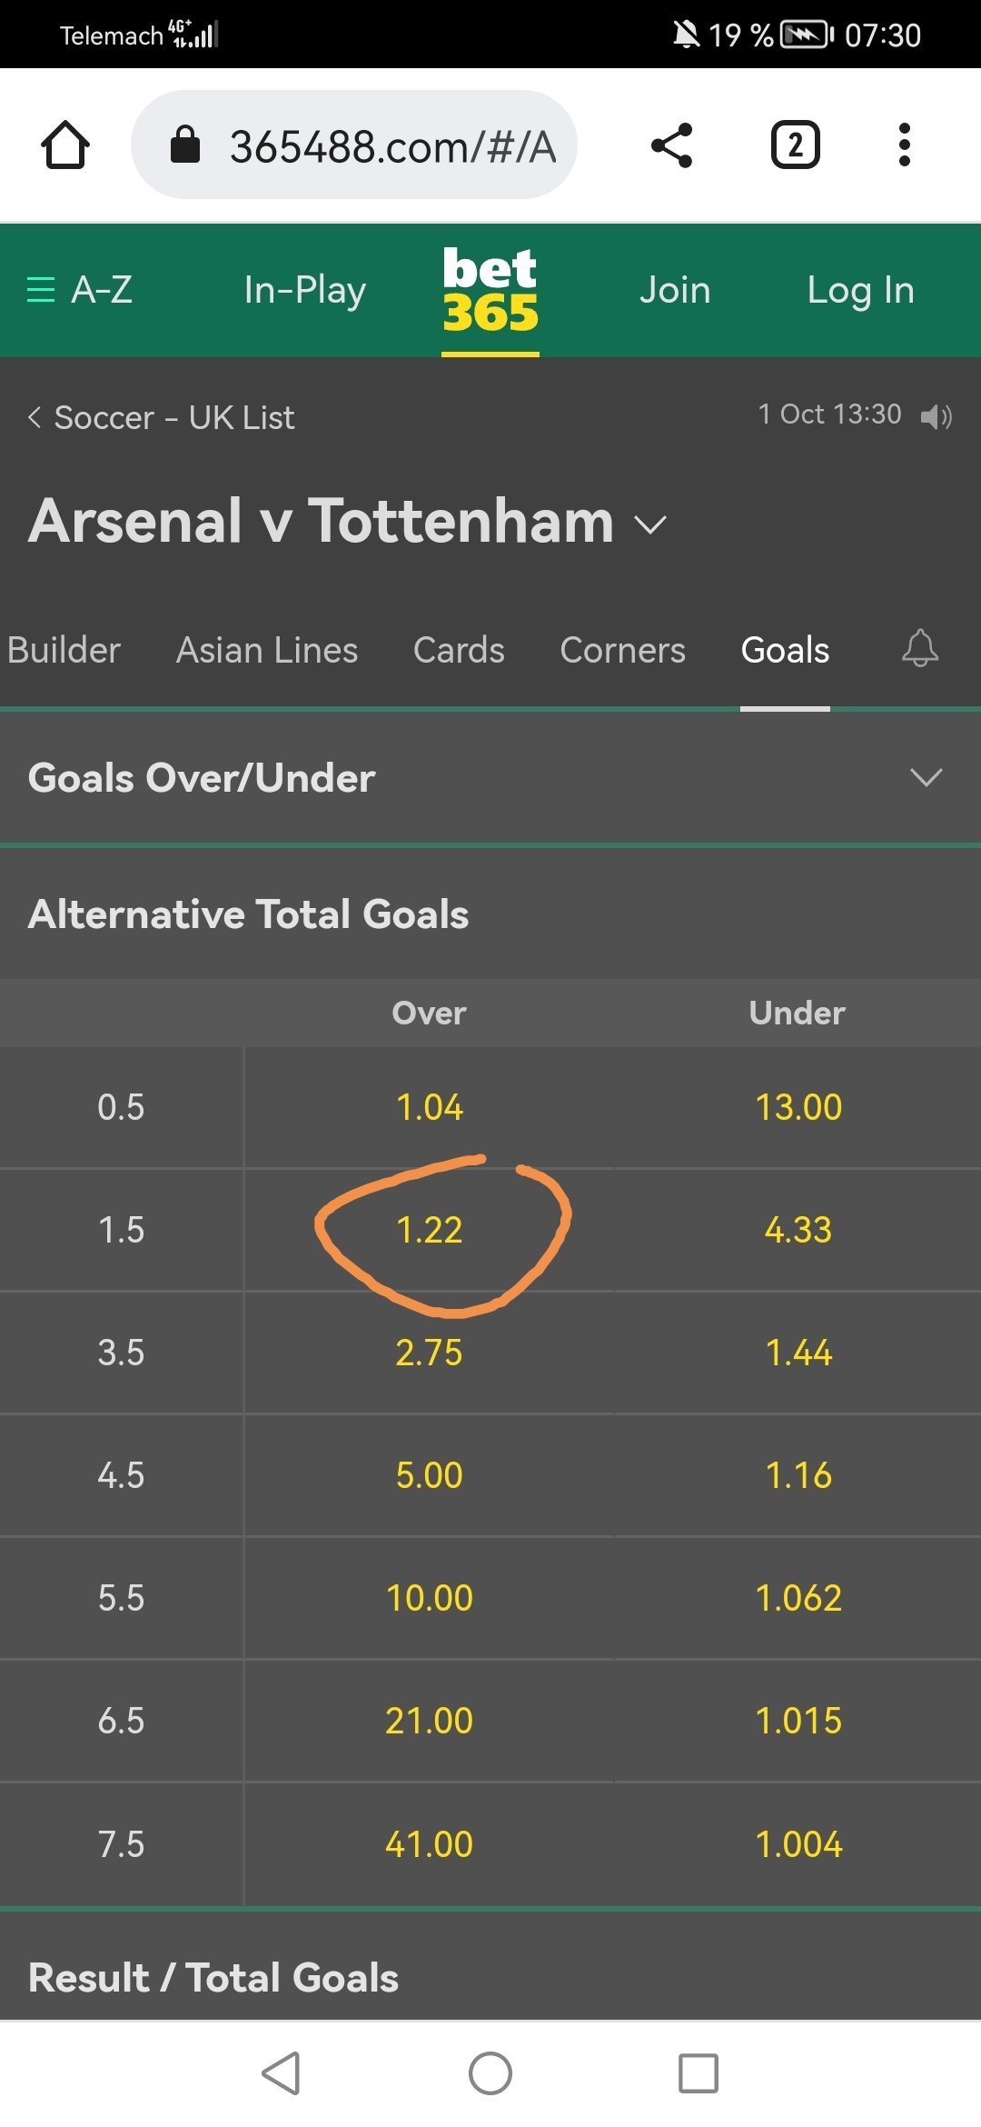
Task: Open the In-Play section
Action: tap(304, 290)
